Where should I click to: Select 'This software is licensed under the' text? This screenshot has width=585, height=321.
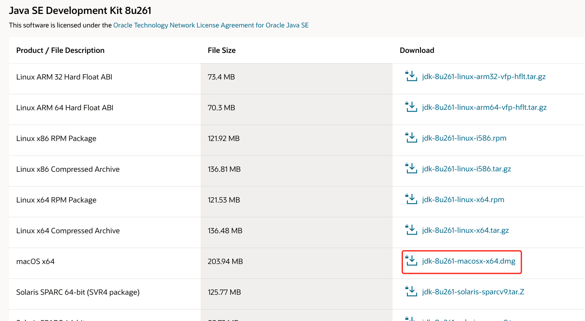tap(60, 25)
